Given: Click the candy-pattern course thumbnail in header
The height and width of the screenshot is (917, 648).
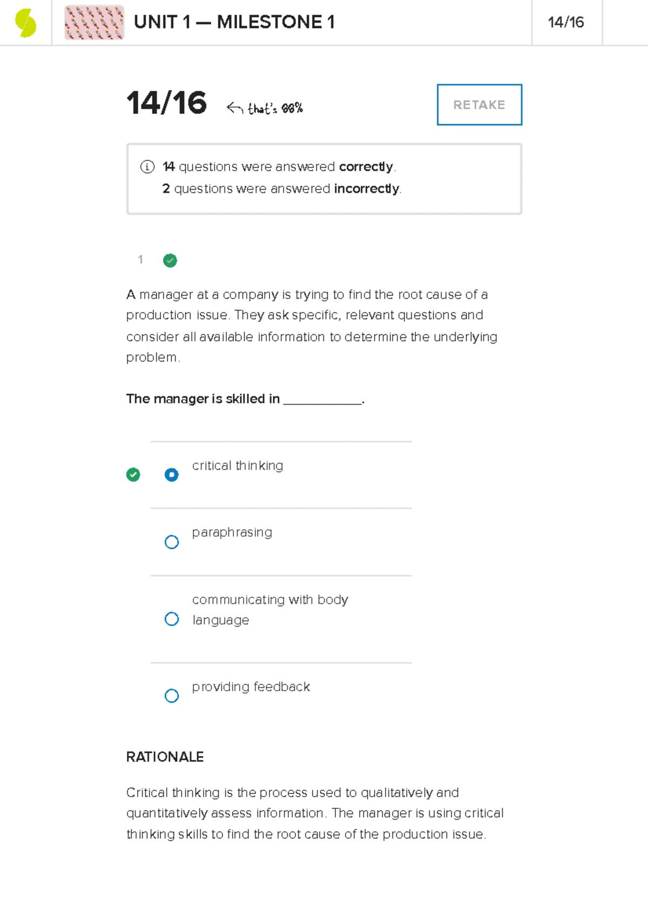Looking at the screenshot, I should click(x=94, y=23).
